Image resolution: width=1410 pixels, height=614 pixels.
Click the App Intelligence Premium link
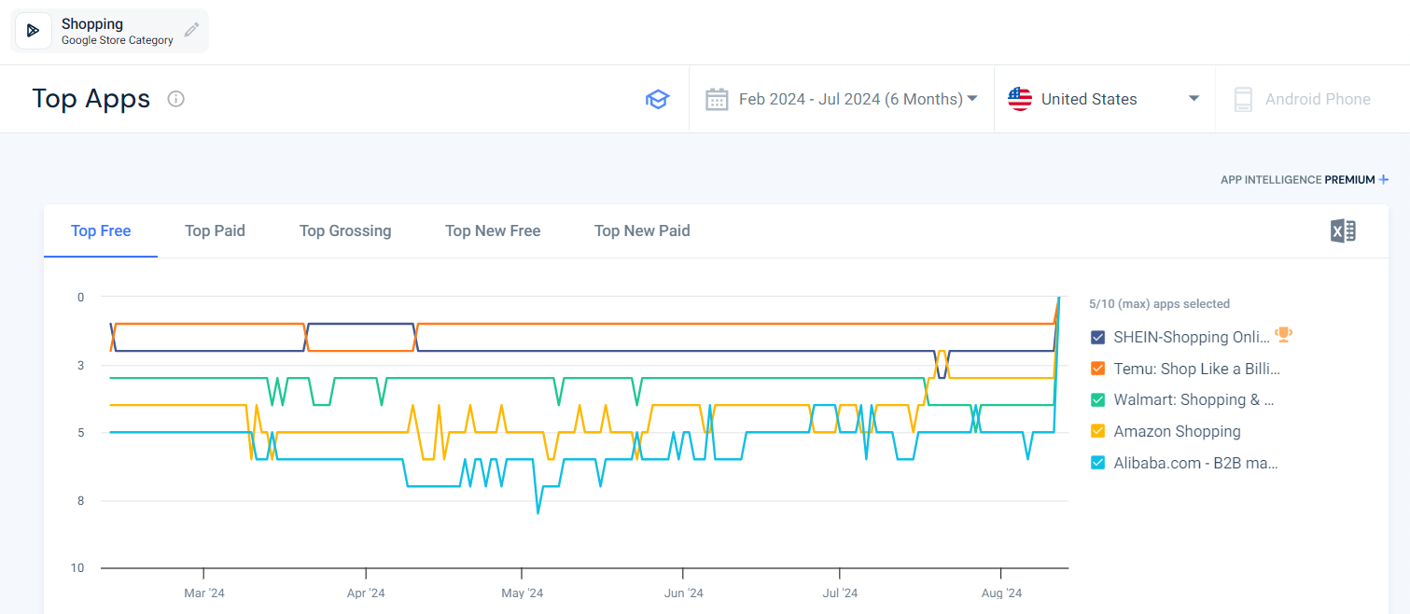pyautogui.click(x=1304, y=179)
